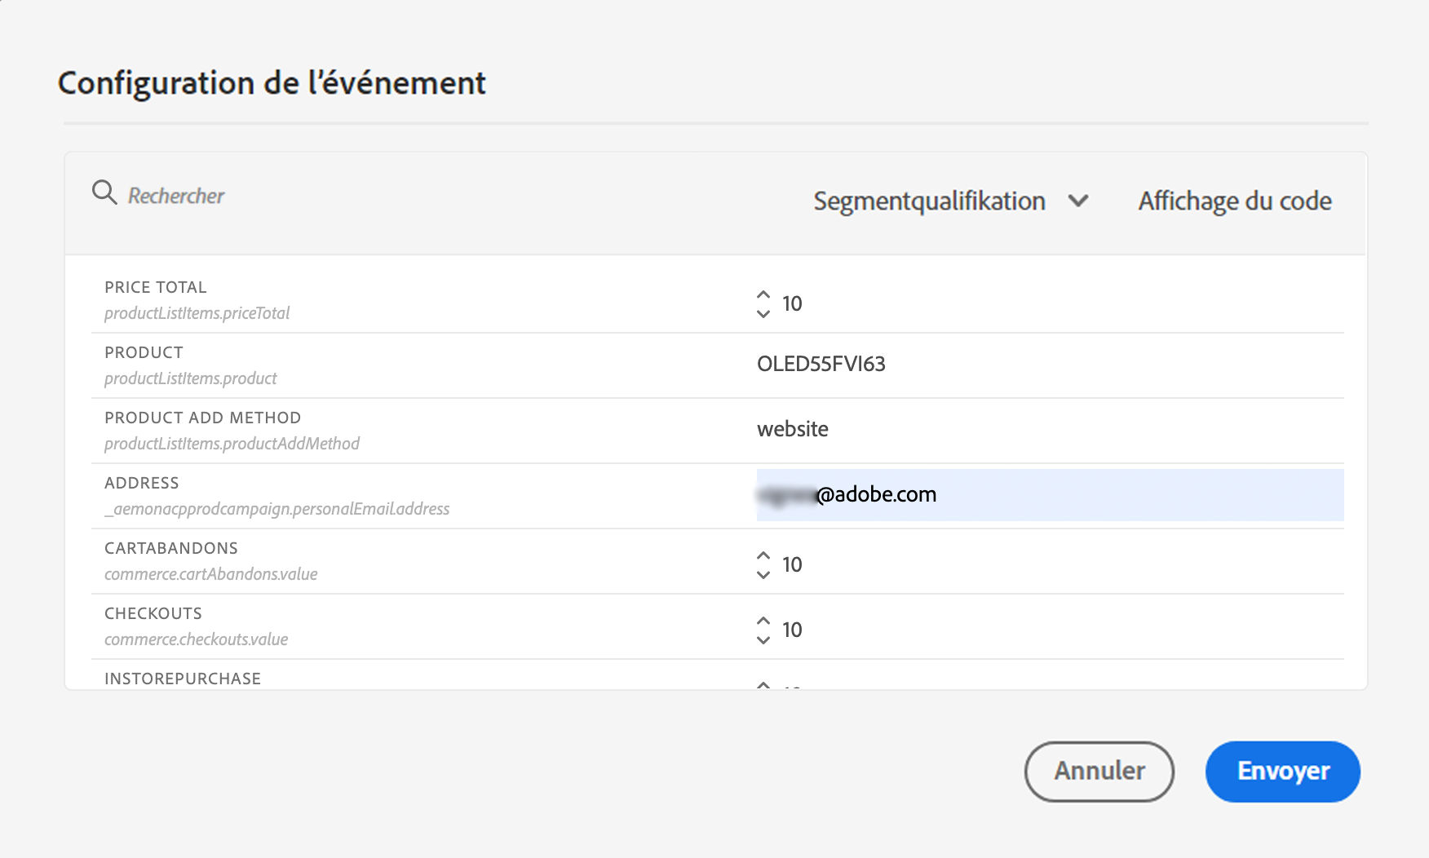Increase the Price Total value
Viewport: 1429px width, 858px height.
763,294
